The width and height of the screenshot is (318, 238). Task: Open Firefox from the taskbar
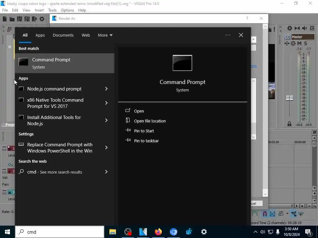point(158,232)
